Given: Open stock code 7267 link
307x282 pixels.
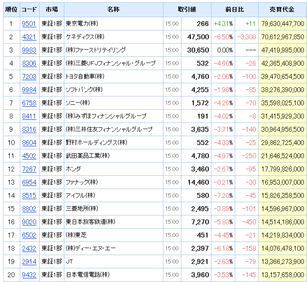Looking at the screenshot, I should (x=29, y=169).
